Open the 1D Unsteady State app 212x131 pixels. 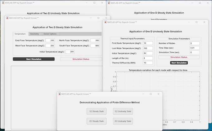click(x=123, y=111)
